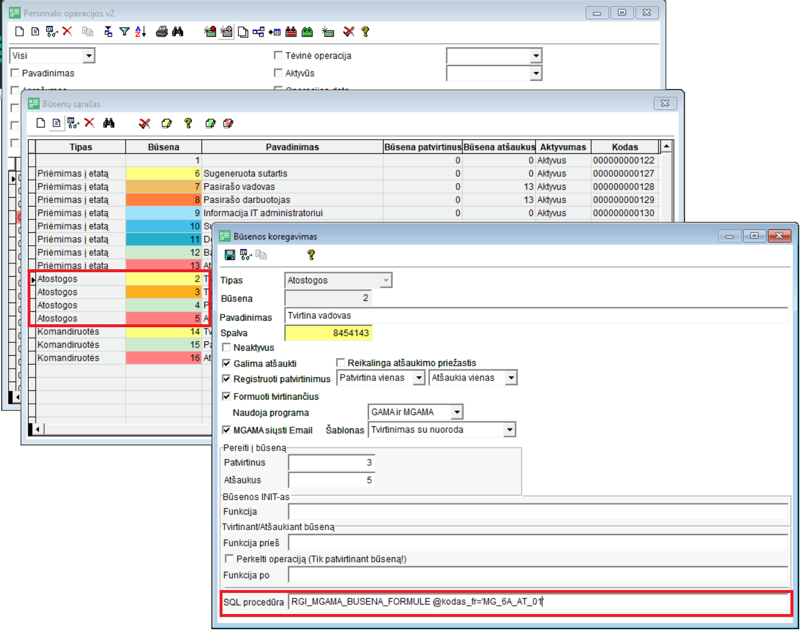Enable the Neaktyvus checkbox

pos(227,347)
